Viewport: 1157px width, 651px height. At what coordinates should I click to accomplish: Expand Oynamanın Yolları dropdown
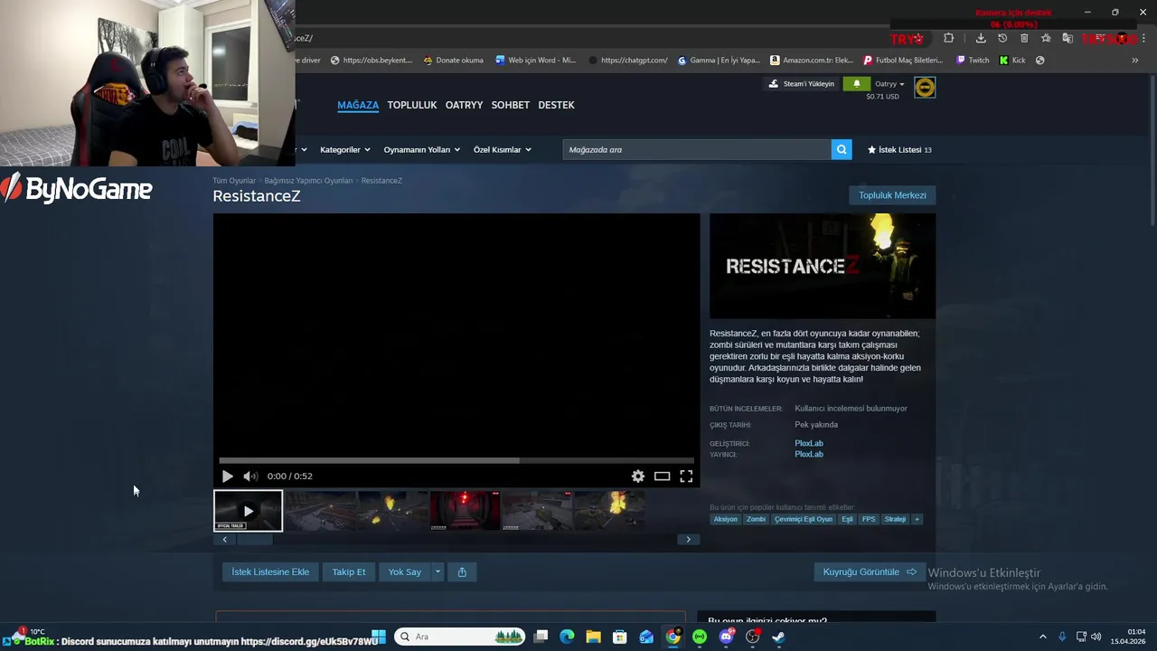[421, 149]
